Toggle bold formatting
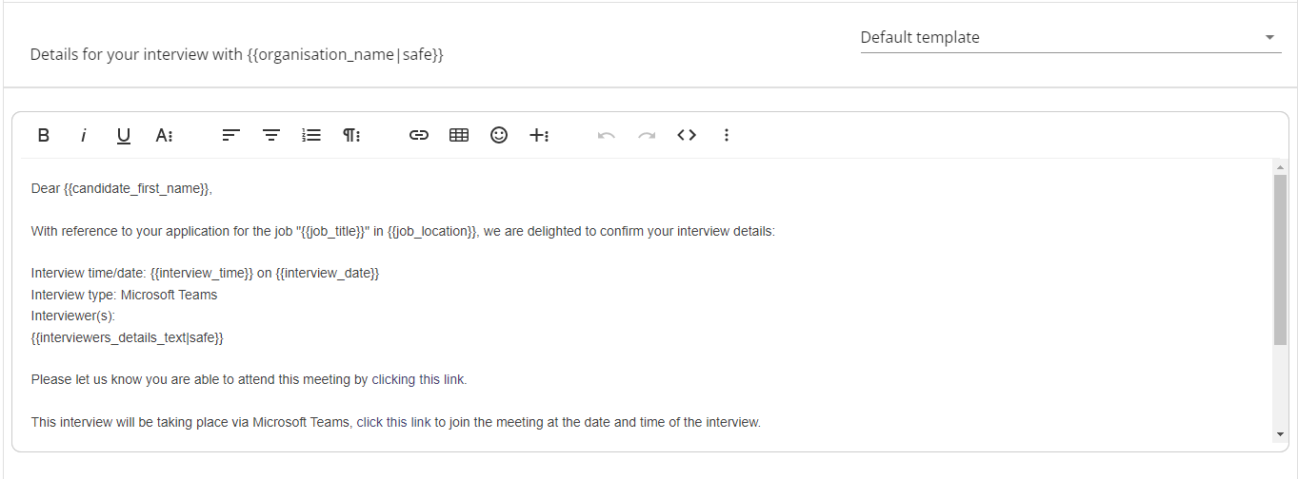The width and height of the screenshot is (1298, 479). click(44, 135)
